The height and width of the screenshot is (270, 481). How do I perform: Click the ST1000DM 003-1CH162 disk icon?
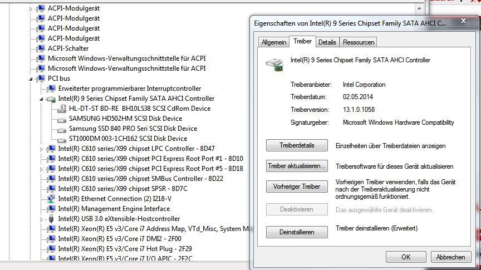coord(62,140)
